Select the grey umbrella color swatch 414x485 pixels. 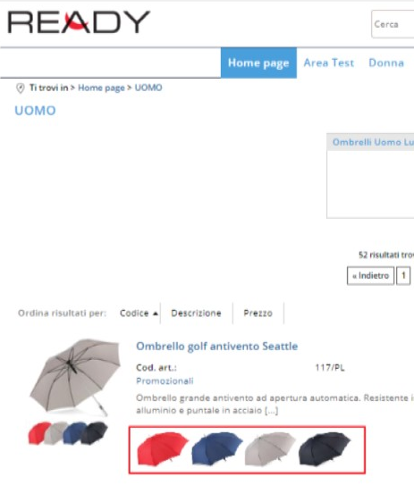coord(270,448)
